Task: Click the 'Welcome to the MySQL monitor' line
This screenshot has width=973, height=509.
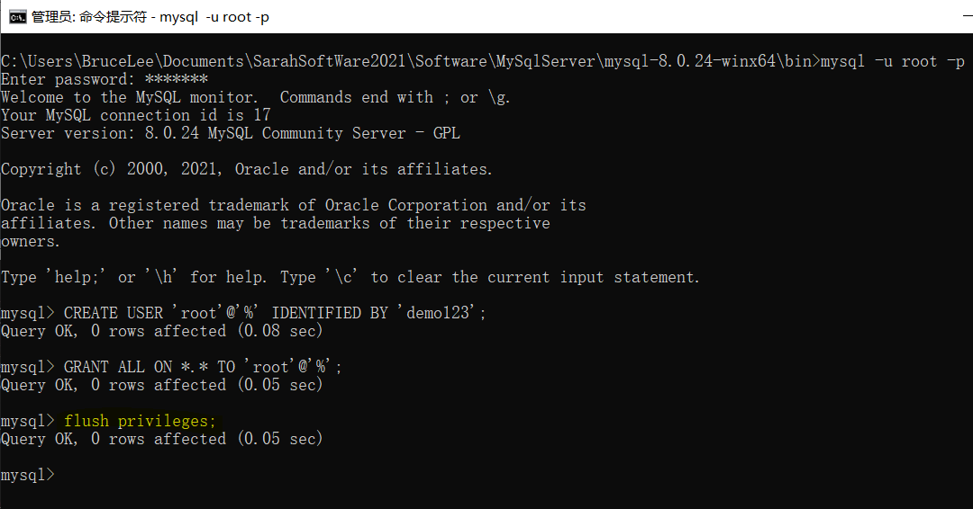Action: (255, 97)
